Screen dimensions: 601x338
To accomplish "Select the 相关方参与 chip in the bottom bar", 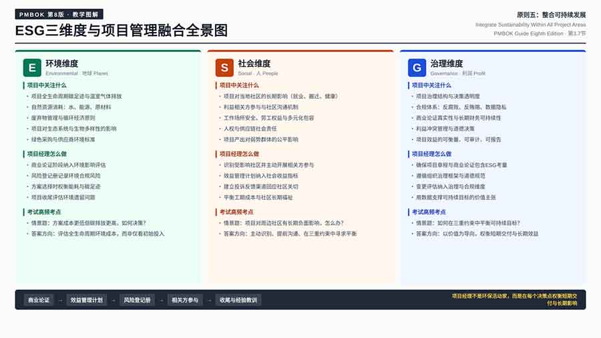I will point(185,300).
